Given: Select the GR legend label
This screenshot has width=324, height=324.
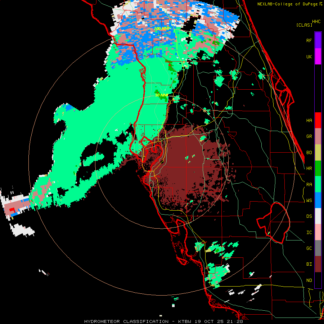Looking at the screenshot, I should click(309, 136).
